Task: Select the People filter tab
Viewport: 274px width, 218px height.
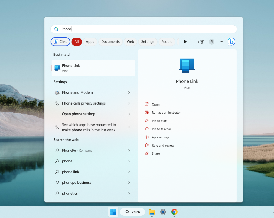Action: pos(167,41)
